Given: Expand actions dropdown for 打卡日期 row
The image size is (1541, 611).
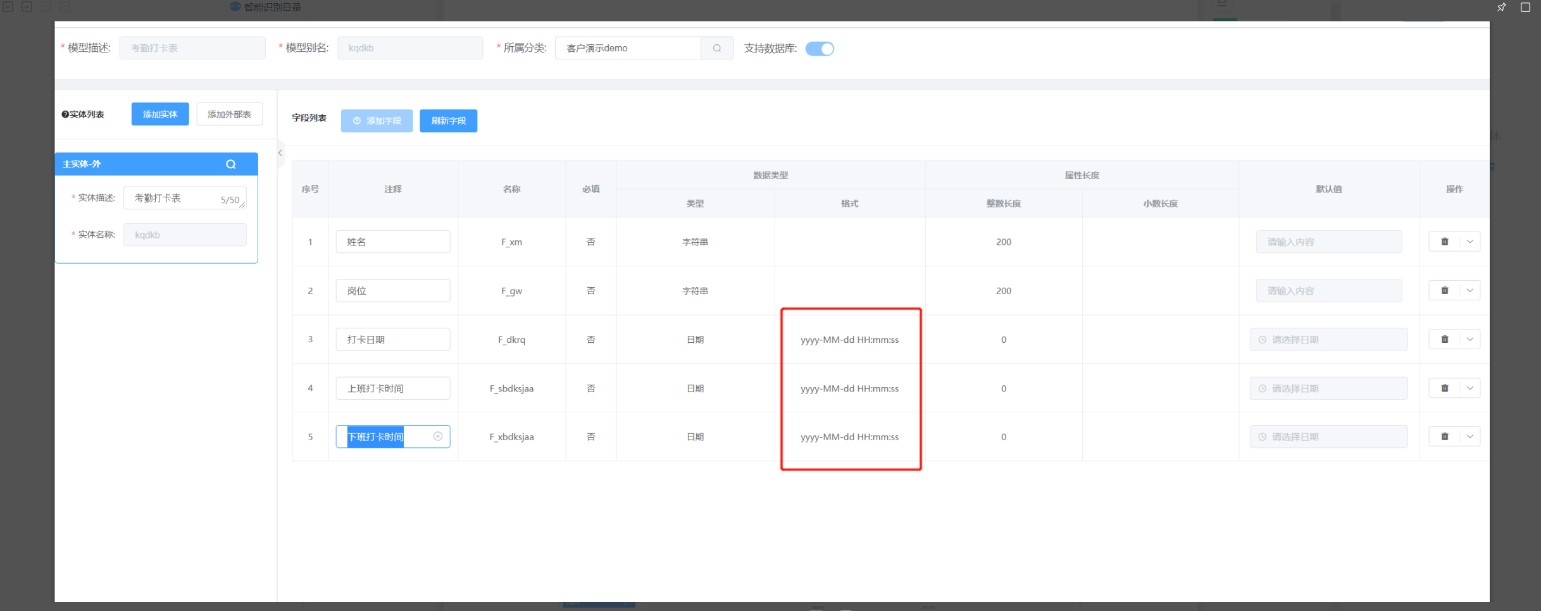Looking at the screenshot, I should 1469,339.
